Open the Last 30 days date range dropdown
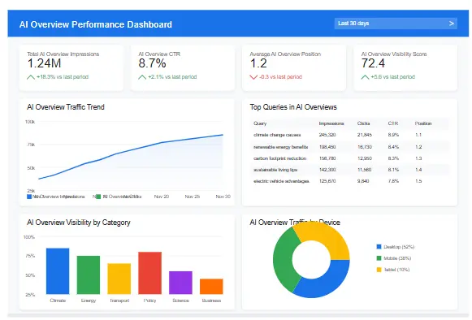 coord(396,24)
